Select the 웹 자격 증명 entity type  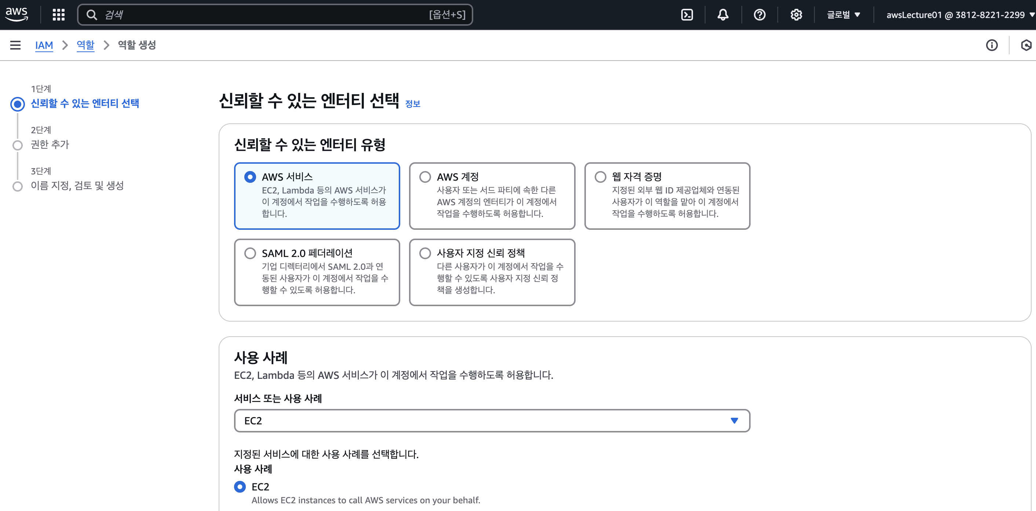click(667, 196)
